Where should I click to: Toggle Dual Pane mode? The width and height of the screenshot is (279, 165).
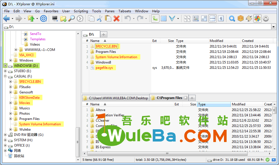pos(212,18)
